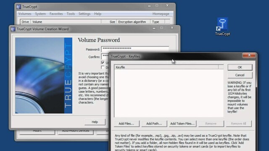
Task: Click the Password input field
Action: (x=135, y=49)
